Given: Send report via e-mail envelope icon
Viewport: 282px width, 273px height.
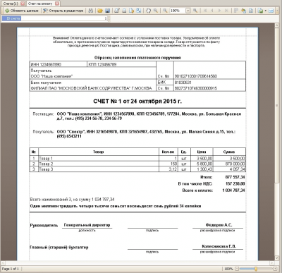Looking at the screenshot, I should point(271,11).
